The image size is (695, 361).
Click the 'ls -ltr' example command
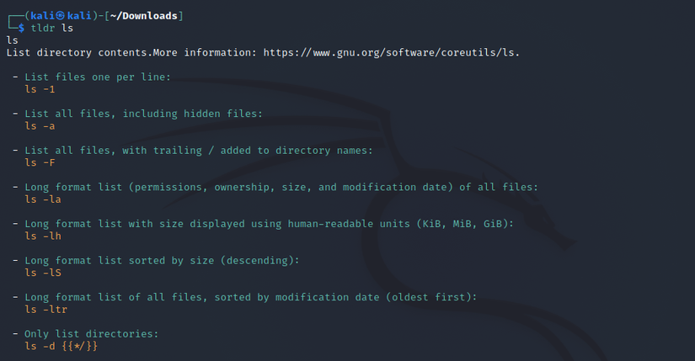point(46,310)
